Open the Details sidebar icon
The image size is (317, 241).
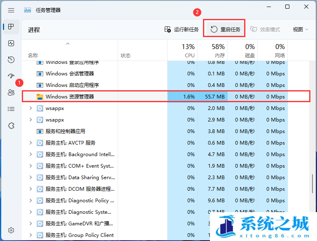11,109
